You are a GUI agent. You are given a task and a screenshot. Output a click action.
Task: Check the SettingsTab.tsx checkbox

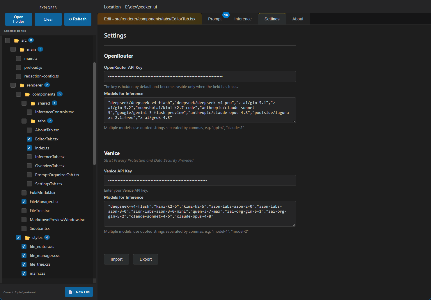pyautogui.click(x=29, y=184)
